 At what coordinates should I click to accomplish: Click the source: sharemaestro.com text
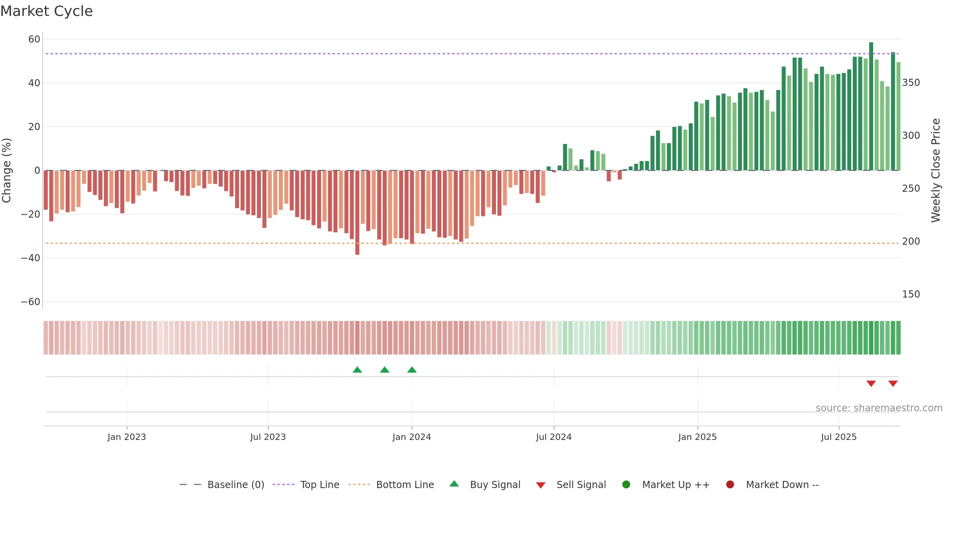pyautogui.click(x=879, y=408)
